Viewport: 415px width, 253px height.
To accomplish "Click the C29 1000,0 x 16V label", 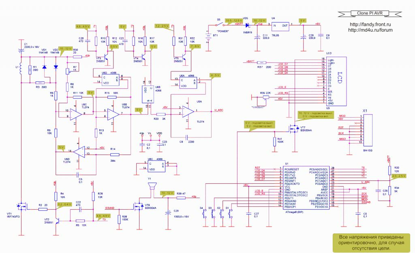I will point(181,214).
